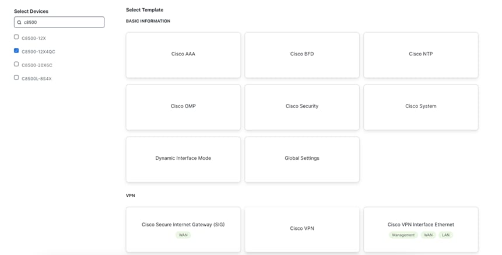The width and height of the screenshot is (502, 255).
Task: Choose the Cisco BFD template card
Action: click(x=302, y=55)
